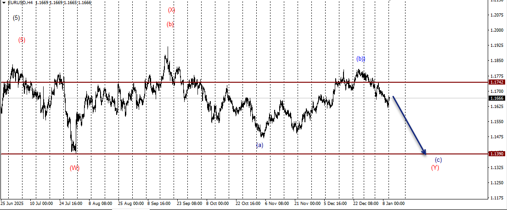Click the 1.1850 price scale value
This screenshot has width=507, height=210.
click(x=496, y=61)
